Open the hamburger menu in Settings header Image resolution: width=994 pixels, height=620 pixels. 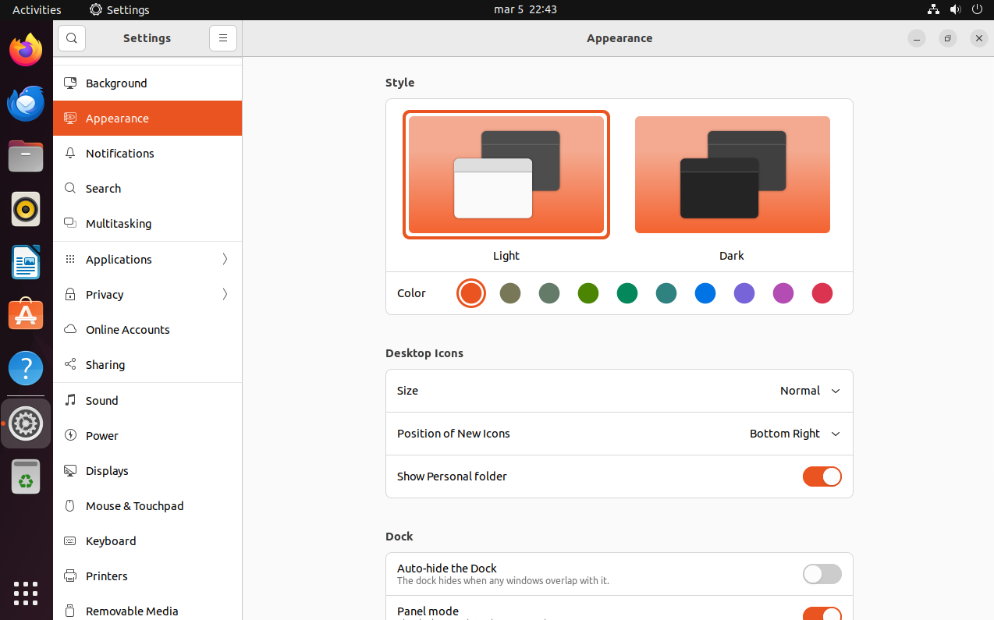[222, 38]
